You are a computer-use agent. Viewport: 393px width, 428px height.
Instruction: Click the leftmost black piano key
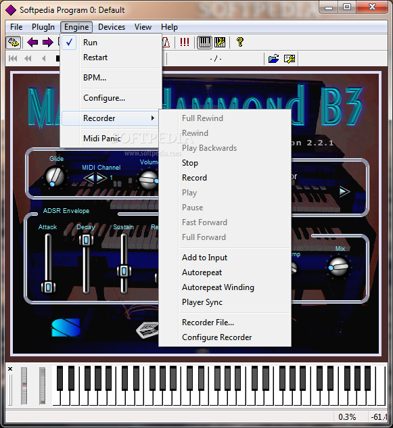(x=60, y=378)
